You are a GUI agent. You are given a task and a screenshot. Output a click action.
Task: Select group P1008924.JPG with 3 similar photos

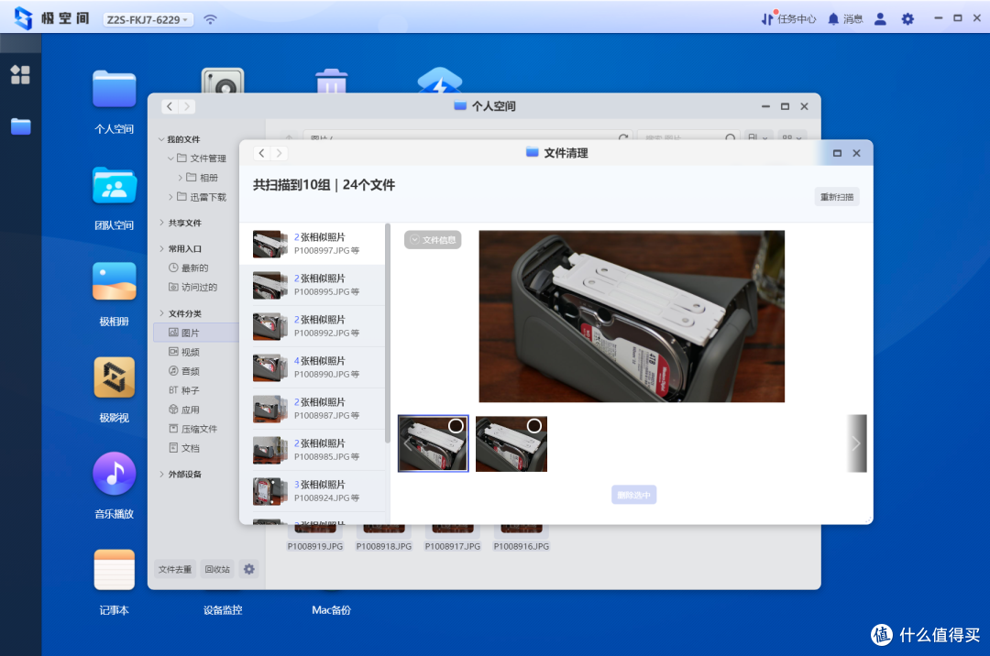[x=313, y=491]
